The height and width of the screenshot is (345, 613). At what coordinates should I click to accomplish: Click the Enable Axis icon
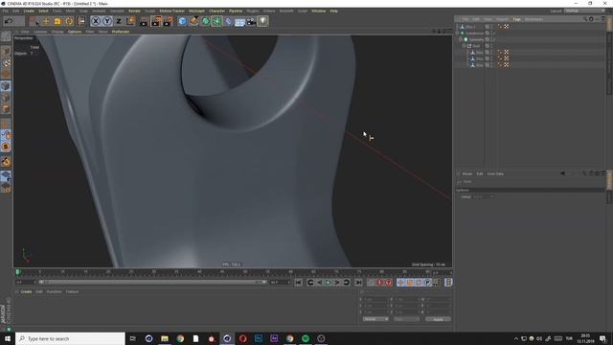[x=6, y=125]
